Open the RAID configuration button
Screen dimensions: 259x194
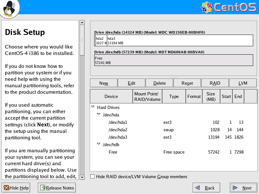click(215, 83)
